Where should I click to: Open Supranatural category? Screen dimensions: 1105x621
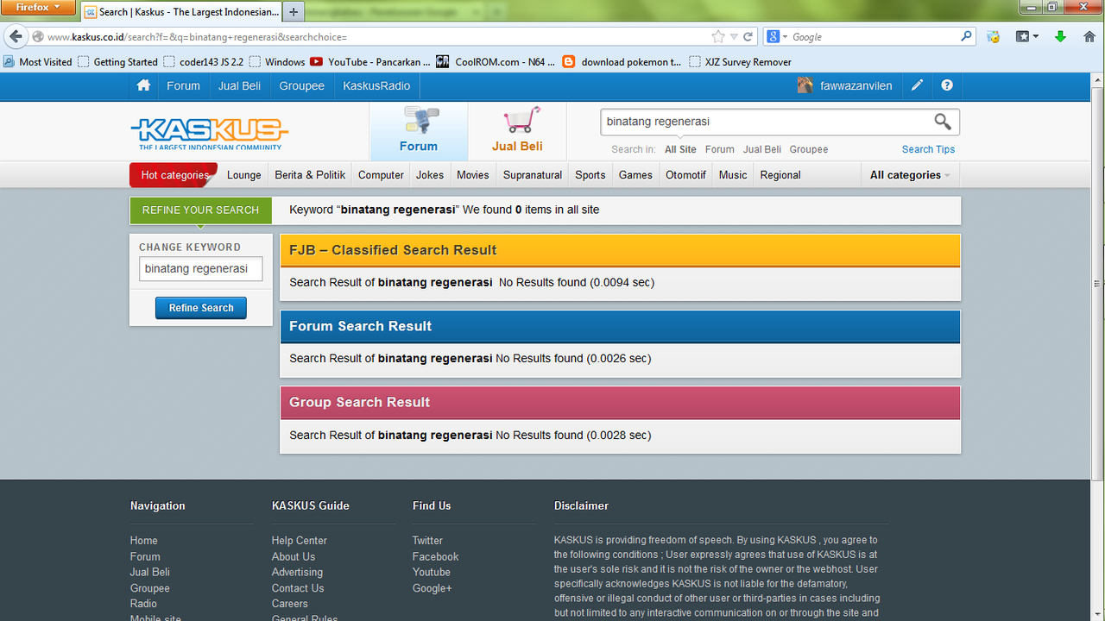click(x=532, y=175)
